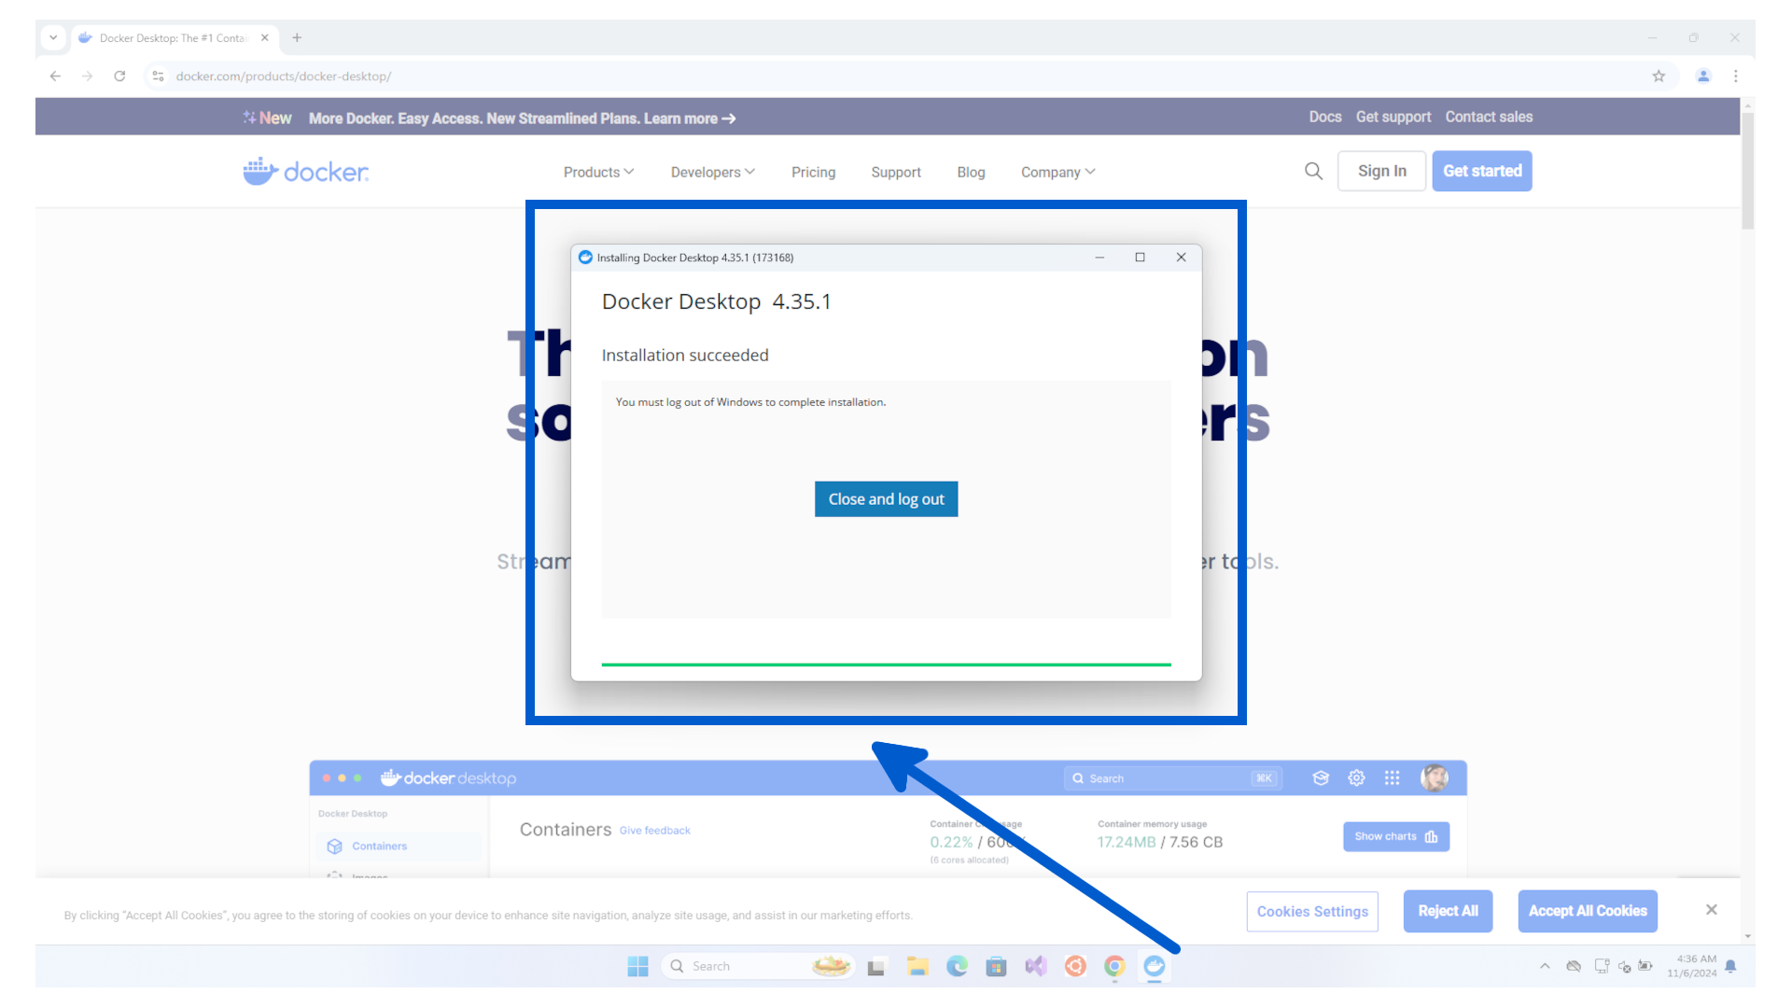The width and height of the screenshot is (1792, 1008).
Task: Open Microsoft Edge taskbar icon
Action: [957, 966]
